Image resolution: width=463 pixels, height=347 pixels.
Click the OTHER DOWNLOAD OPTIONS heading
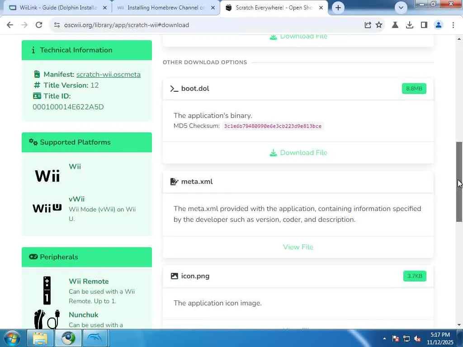(205, 62)
